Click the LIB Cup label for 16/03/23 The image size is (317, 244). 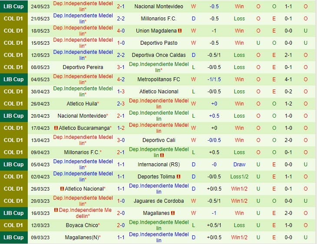[13, 213]
